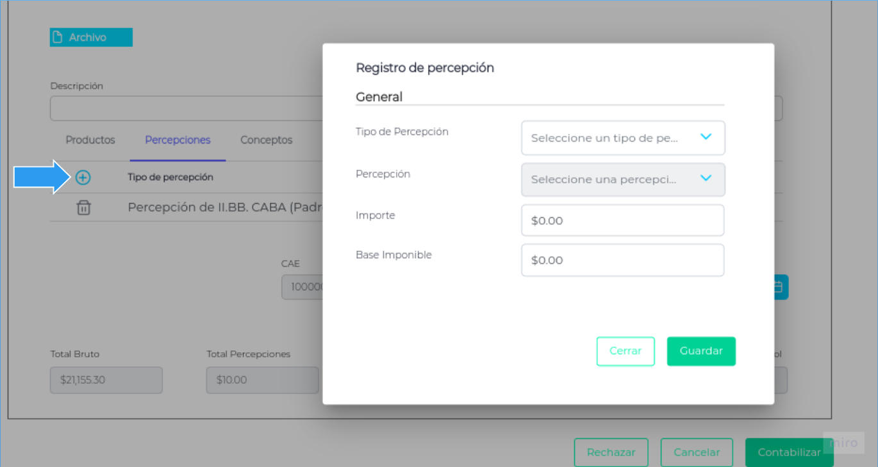Click the Total Bruto field
Image resolution: width=878 pixels, height=467 pixels.
click(106, 380)
